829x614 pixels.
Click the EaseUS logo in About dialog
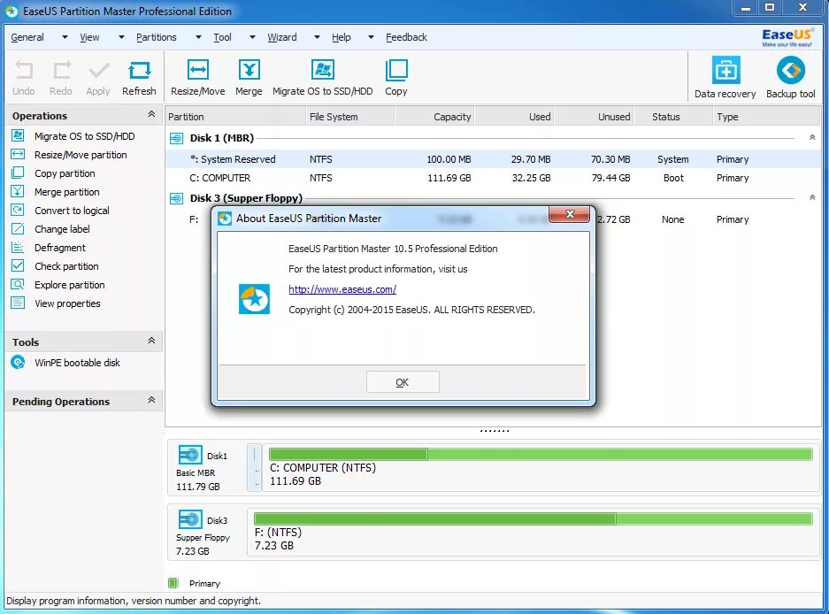pyautogui.click(x=254, y=299)
